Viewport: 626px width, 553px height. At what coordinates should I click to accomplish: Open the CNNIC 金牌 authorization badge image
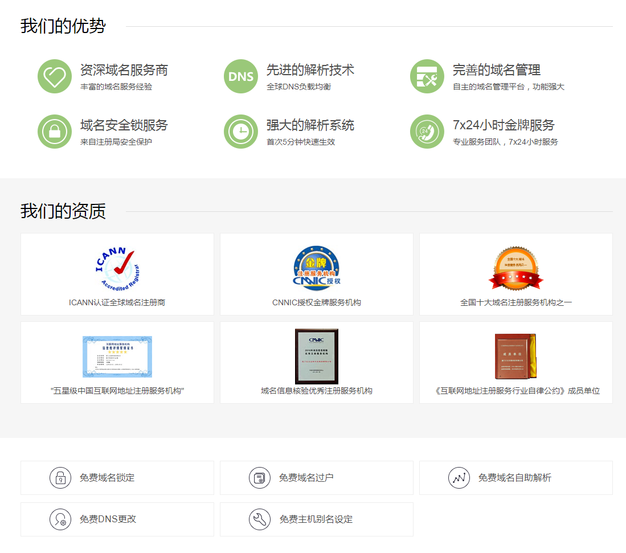pos(317,268)
